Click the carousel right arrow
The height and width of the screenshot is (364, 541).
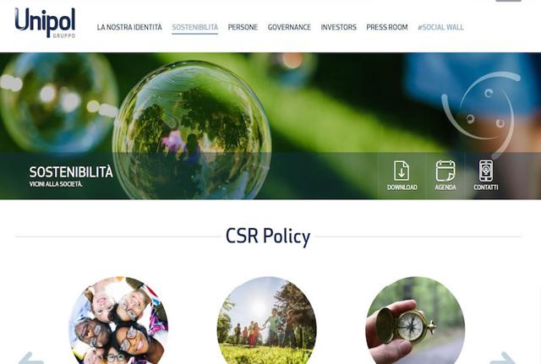503,358
